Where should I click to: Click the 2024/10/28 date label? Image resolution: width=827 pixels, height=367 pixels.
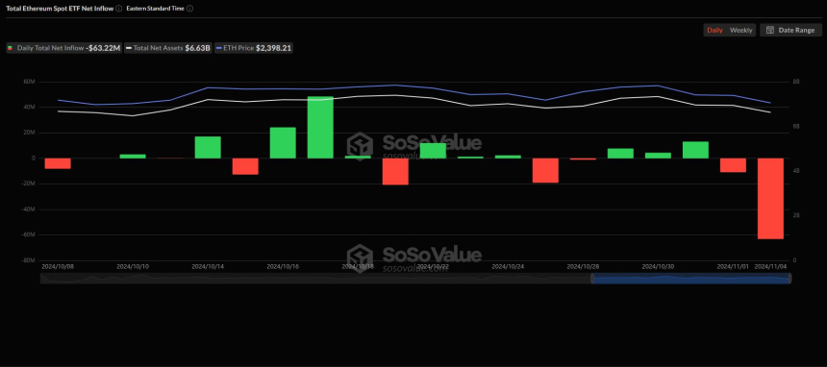[583, 267]
